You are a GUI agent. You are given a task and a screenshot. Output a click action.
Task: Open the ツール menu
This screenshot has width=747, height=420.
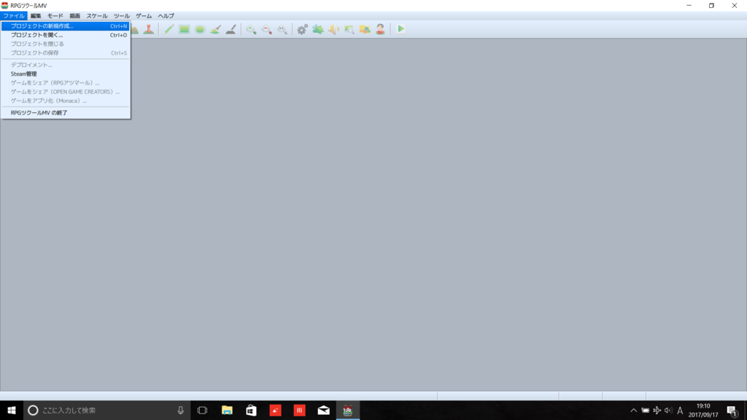click(122, 16)
